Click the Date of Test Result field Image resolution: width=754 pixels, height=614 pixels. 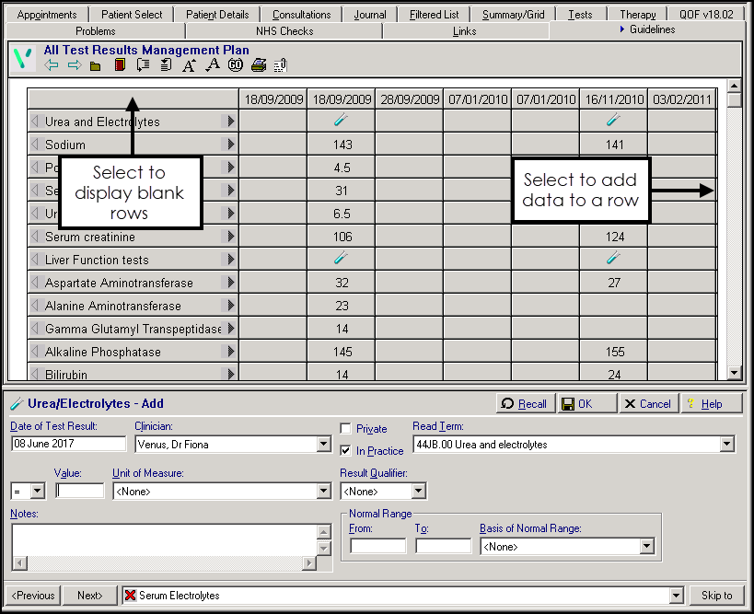click(68, 445)
